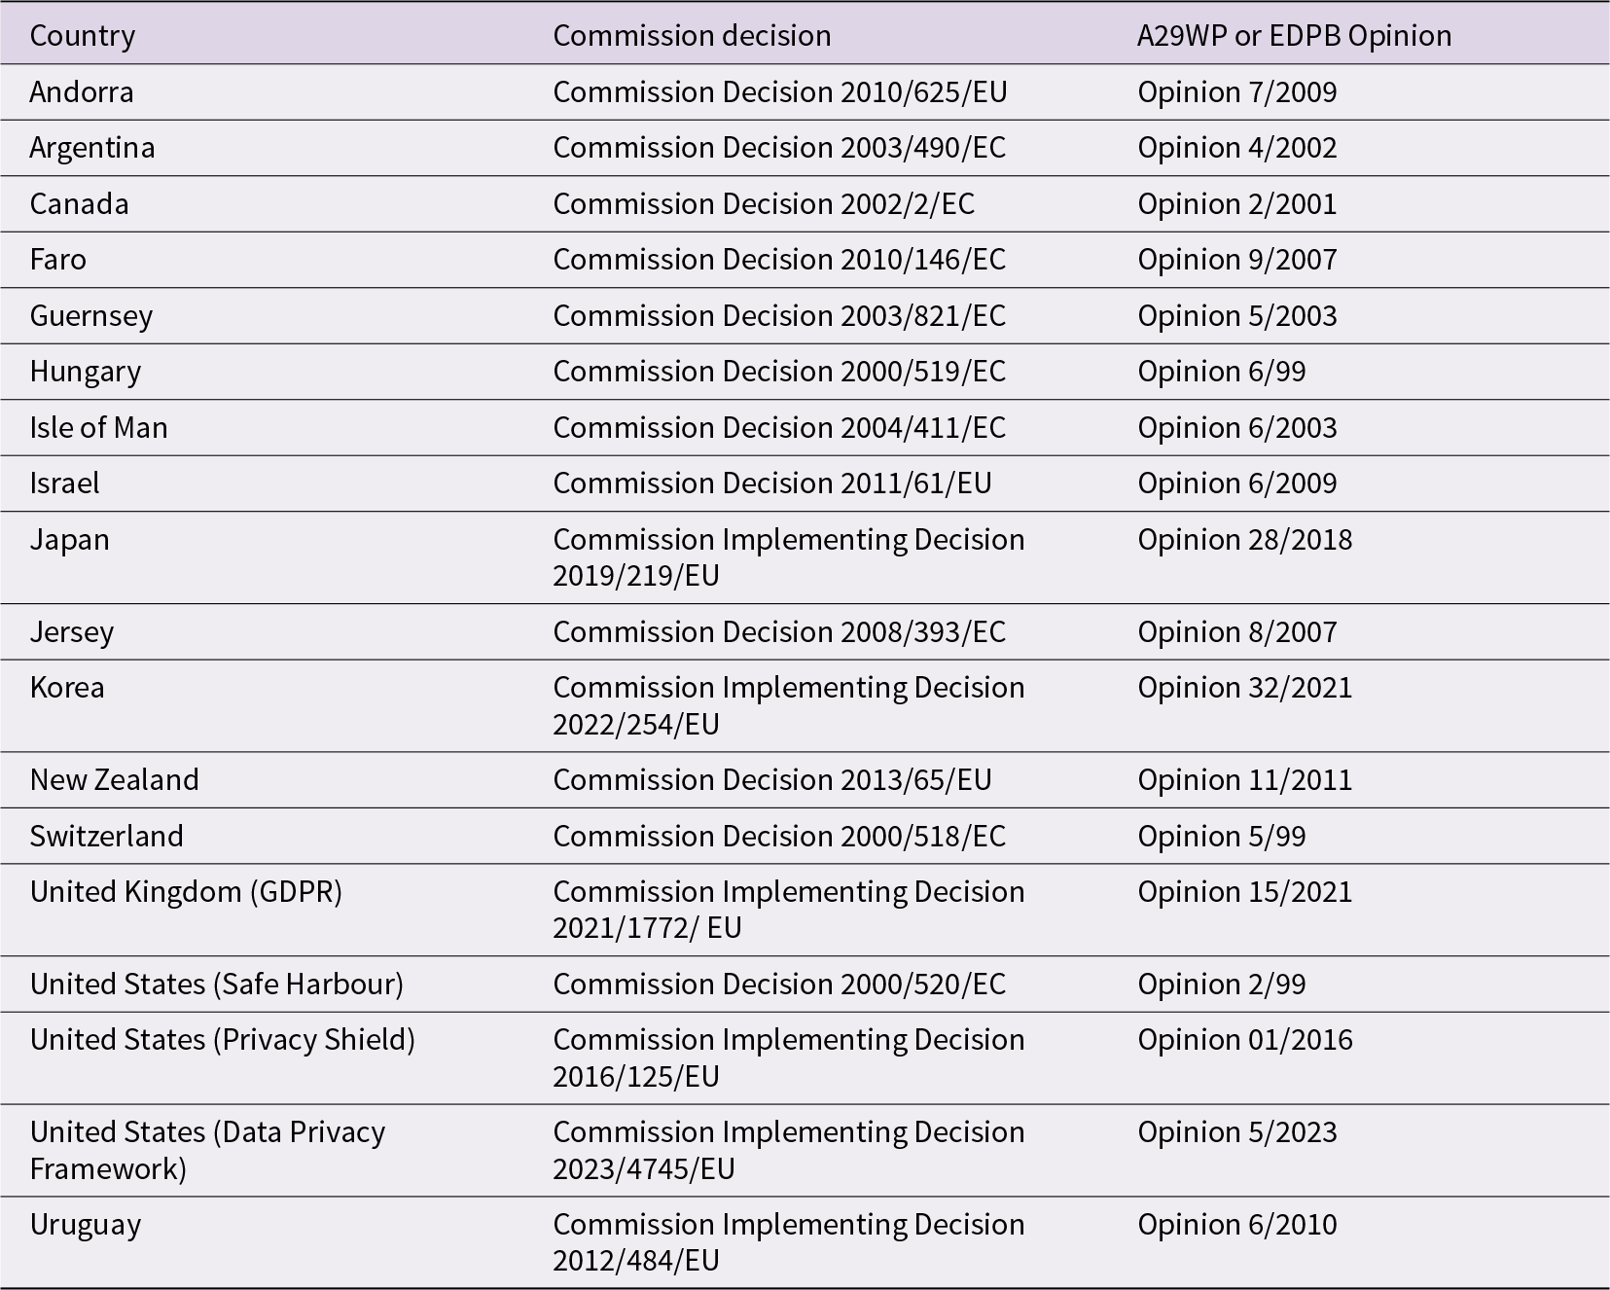The width and height of the screenshot is (1610, 1290).
Task: Click the Commission decision column header
Action: [x=692, y=36]
